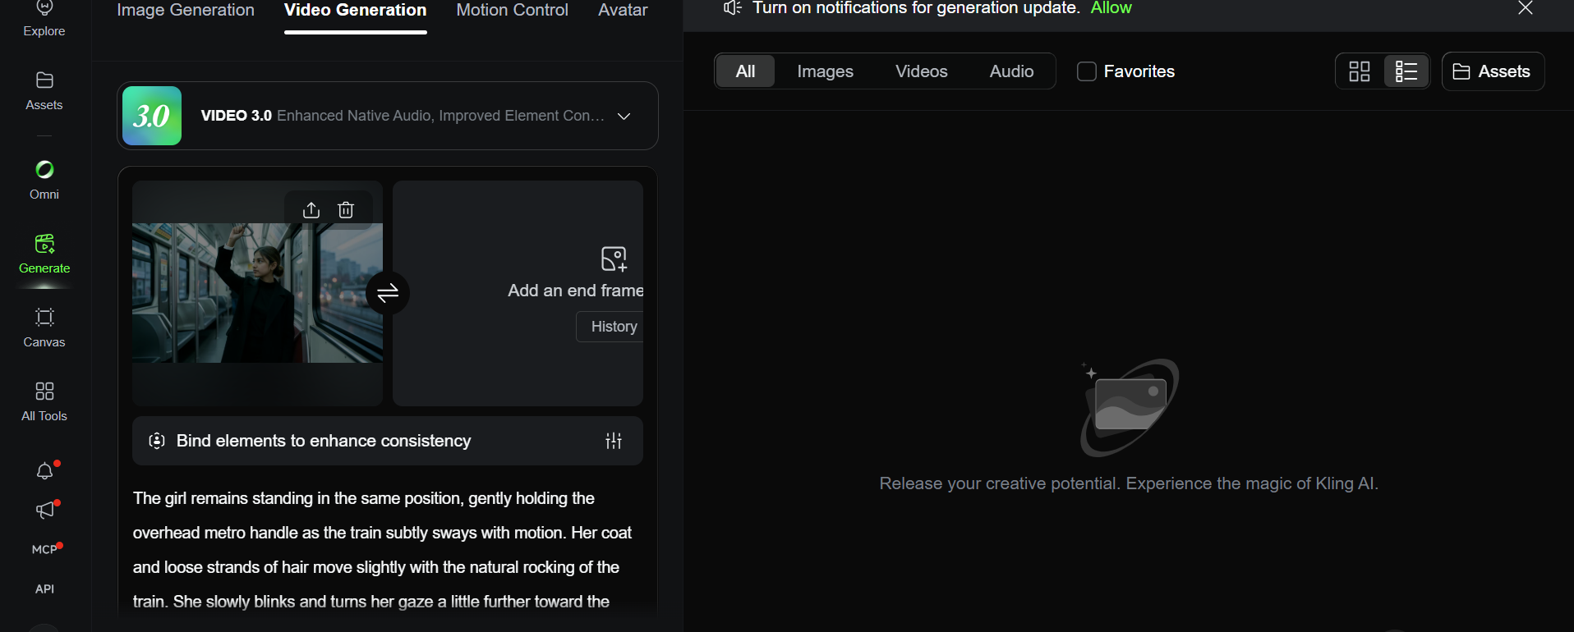Screen dimensions: 1574x632
Task: Click the empty gallery placeholder illustration
Action: click(x=1130, y=408)
